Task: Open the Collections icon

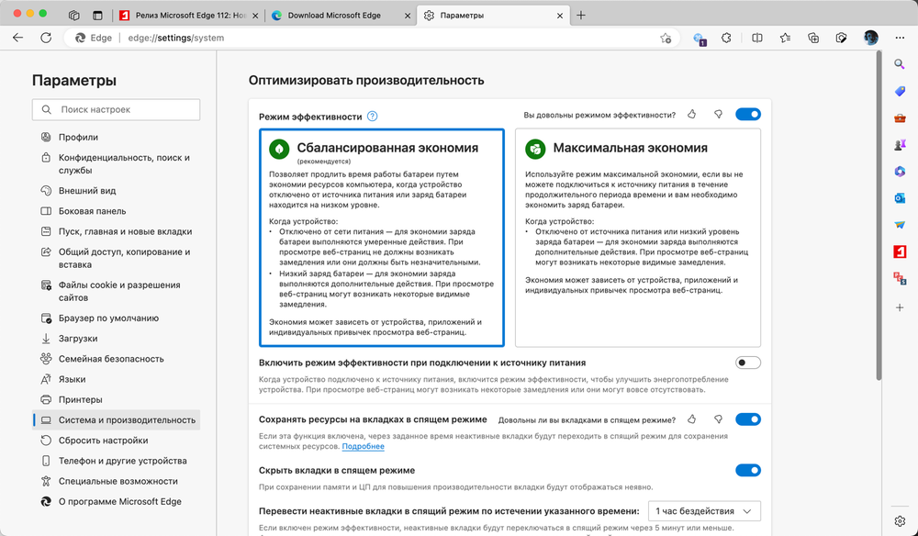Action: [x=813, y=38]
